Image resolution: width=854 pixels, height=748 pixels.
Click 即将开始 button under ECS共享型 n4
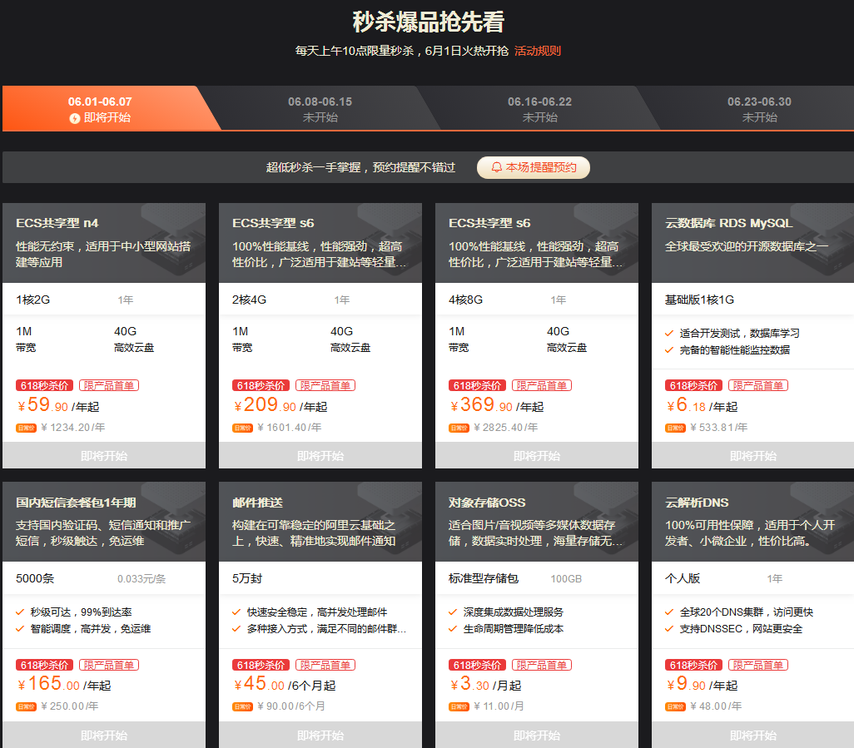(104, 456)
